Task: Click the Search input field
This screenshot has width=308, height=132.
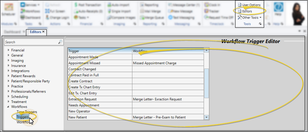Action: click(x=32, y=42)
